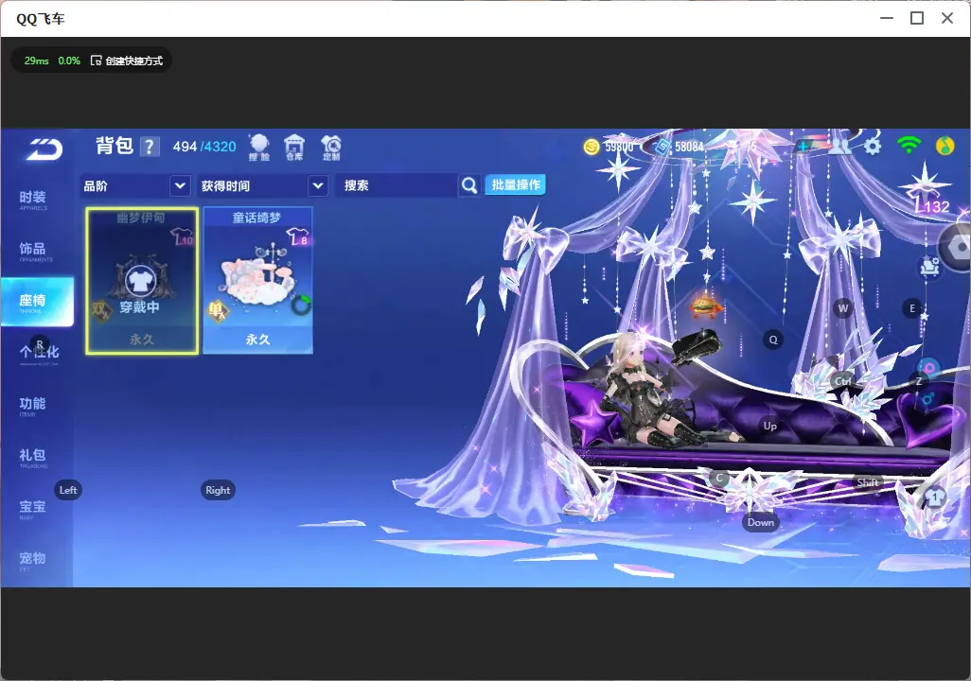Image resolution: width=971 pixels, height=681 pixels.
Task: Expand the 品阶 dropdown arrow
Action: pos(180,185)
